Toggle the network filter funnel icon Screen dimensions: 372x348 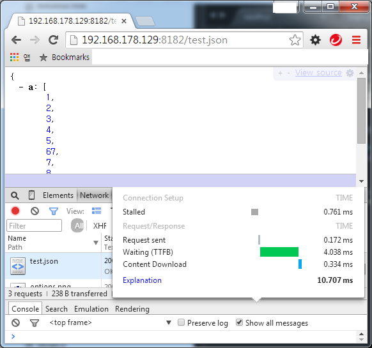tap(54, 211)
